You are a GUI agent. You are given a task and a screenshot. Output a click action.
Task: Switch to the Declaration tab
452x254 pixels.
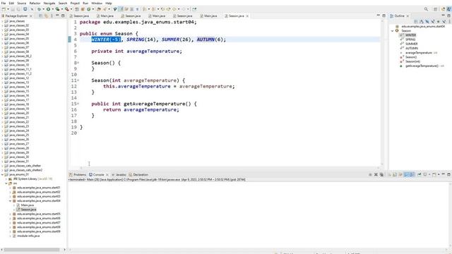tap(138, 174)
